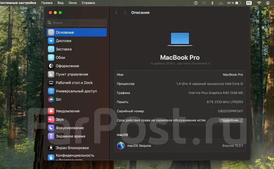Select the Экранное время label
This screenshot has width=274, height=169.
(70, 136)
